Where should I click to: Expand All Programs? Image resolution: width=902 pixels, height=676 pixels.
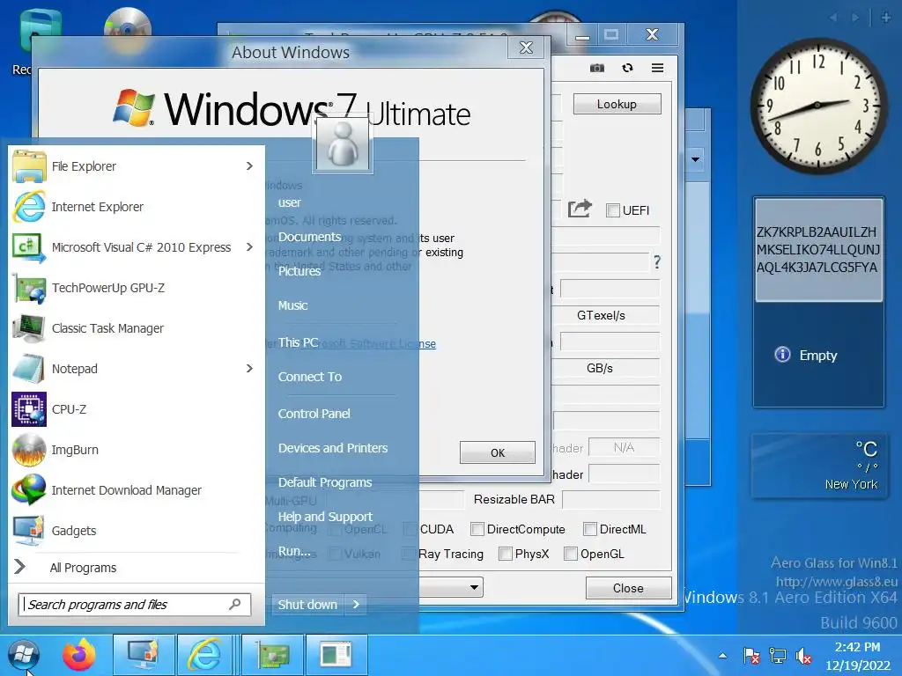(83, 568)
